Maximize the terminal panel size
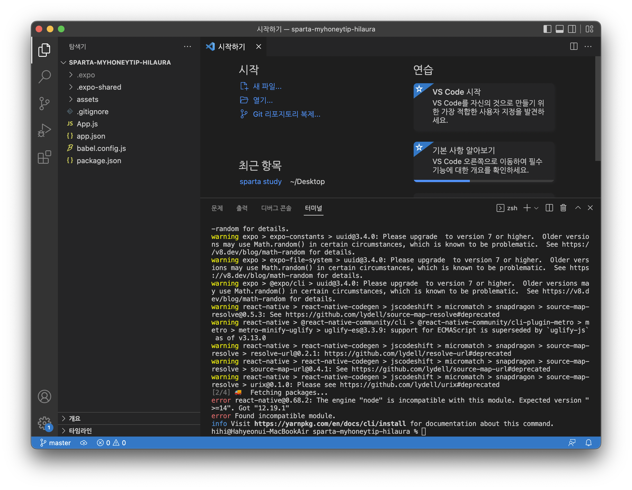The width and height of the screenshot is (632, 490). pyautogui.click(x=578, y=208)
